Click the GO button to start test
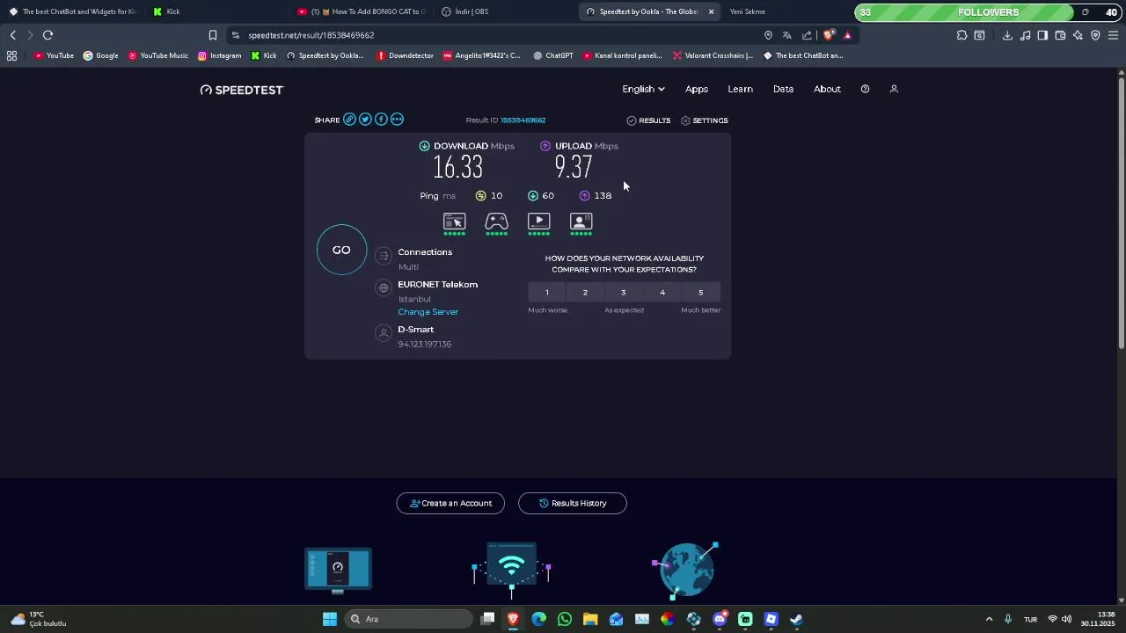Screen dimensions: 1126x633 coord(341,250)
